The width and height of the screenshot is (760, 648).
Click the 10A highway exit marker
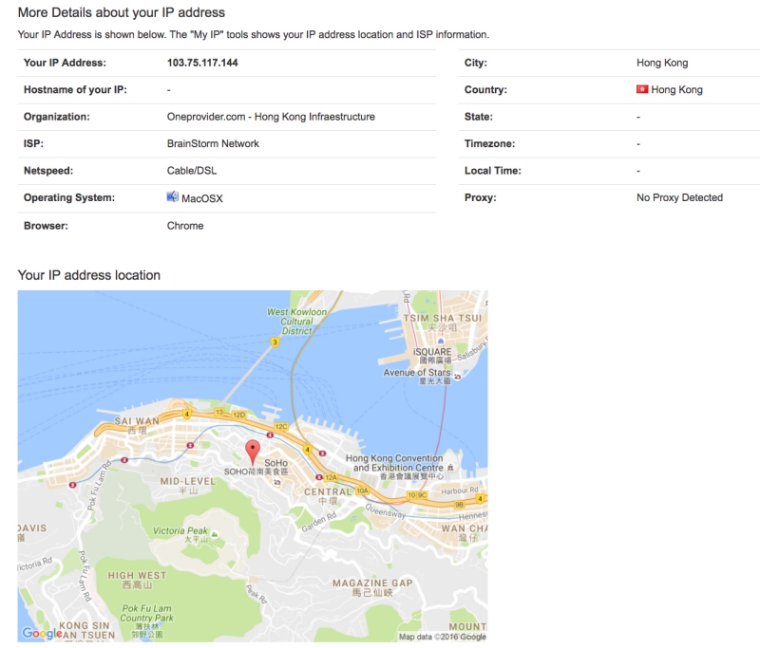click(x=363, y=491)
